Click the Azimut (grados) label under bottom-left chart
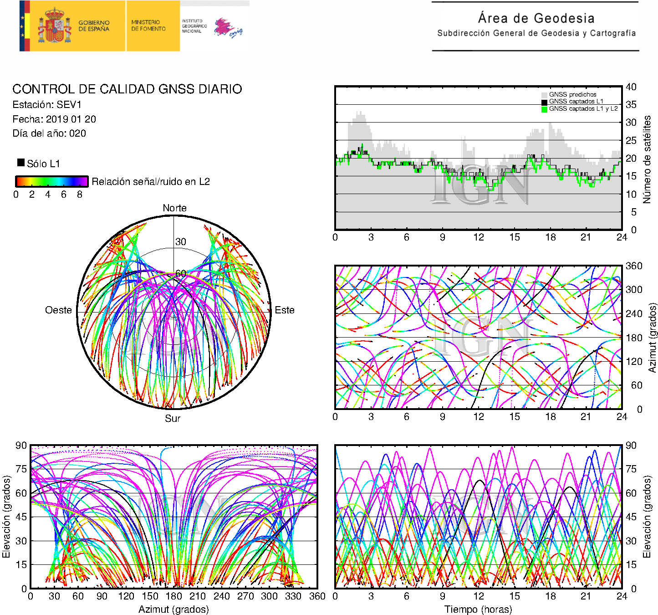 173,609
